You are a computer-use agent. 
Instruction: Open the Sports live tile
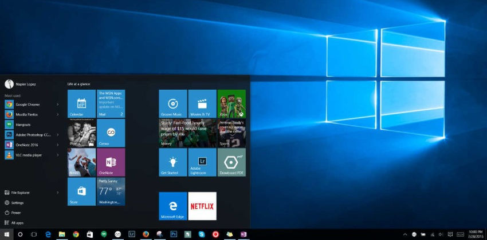coord(231,133)
